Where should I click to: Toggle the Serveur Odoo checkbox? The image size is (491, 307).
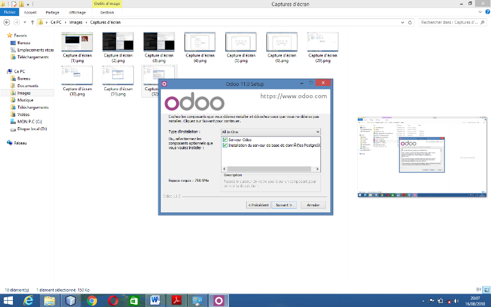(225, 140)
